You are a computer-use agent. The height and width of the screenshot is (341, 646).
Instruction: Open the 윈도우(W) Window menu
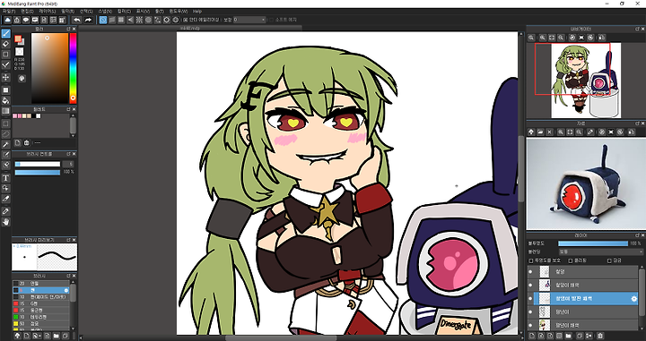click(178, 11)
